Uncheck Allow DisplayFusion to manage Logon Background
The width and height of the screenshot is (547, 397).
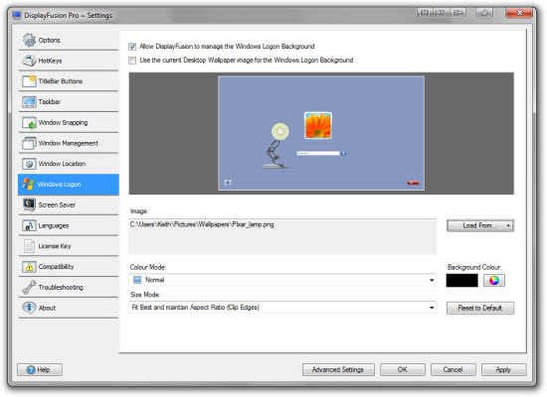(x=132, y=47)
